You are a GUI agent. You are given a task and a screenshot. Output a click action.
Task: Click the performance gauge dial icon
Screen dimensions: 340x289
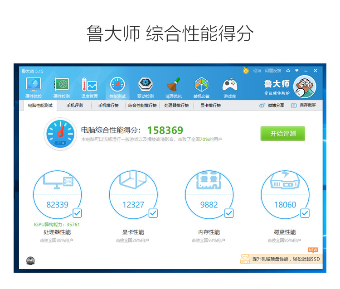click(x=60, y=134)
